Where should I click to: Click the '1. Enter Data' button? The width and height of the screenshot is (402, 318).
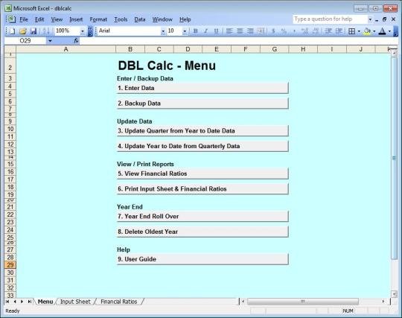(x=202, y=88)
